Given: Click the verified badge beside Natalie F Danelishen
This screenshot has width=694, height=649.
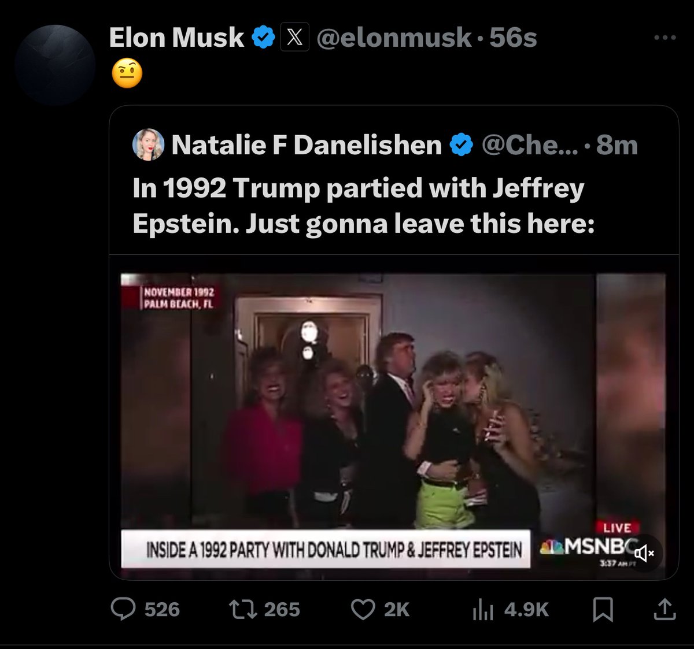Looking at the screenshot, I should click(x=461, y=144).
